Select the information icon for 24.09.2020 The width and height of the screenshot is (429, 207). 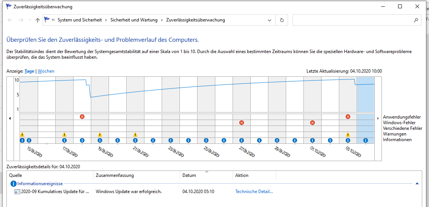(188, 140)
